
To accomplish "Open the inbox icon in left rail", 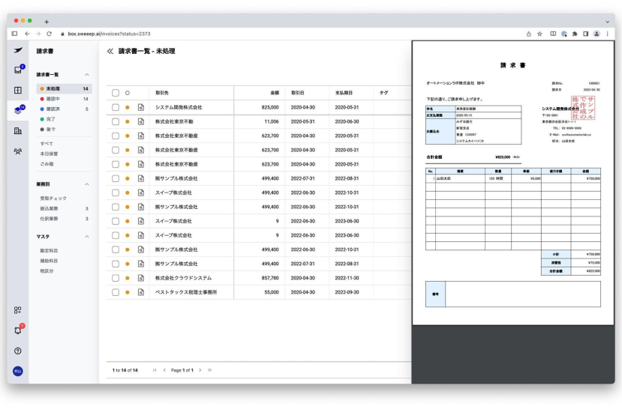I will [18, 70].
